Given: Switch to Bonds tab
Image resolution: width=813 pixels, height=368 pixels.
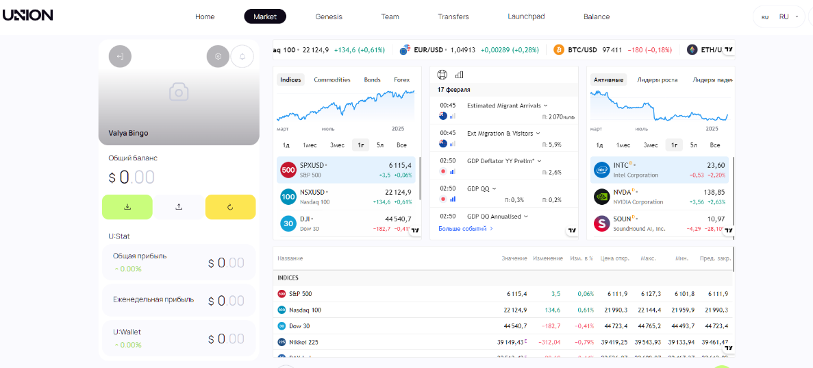Looking at the screenshot, I should coord(372,79).
